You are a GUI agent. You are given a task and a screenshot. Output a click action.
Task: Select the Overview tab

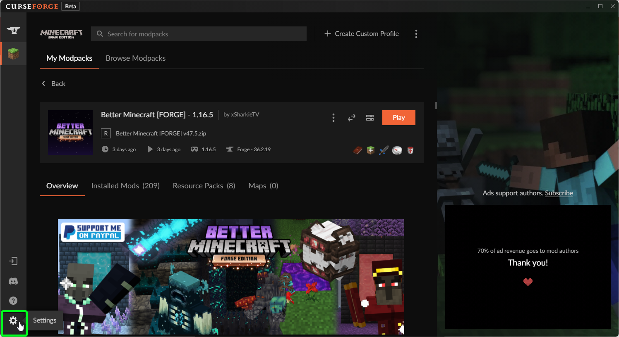coord(62,186)
